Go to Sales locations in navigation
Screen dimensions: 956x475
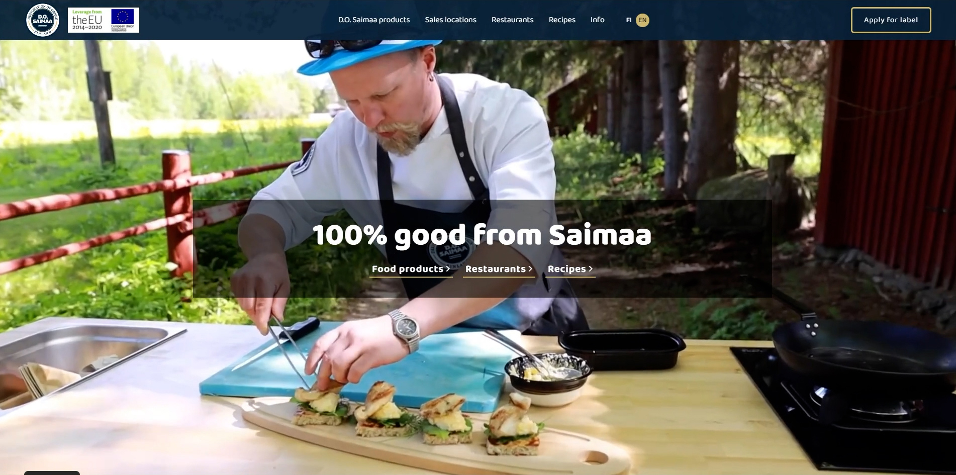[x=450, y=20]
